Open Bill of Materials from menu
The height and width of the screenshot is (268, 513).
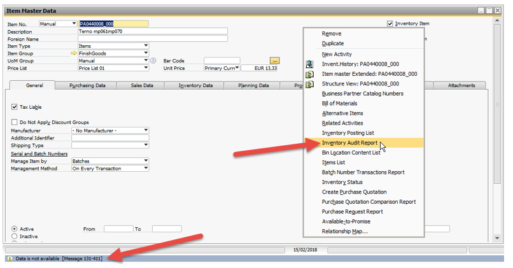pyautogui.click(x=339, y=103)
